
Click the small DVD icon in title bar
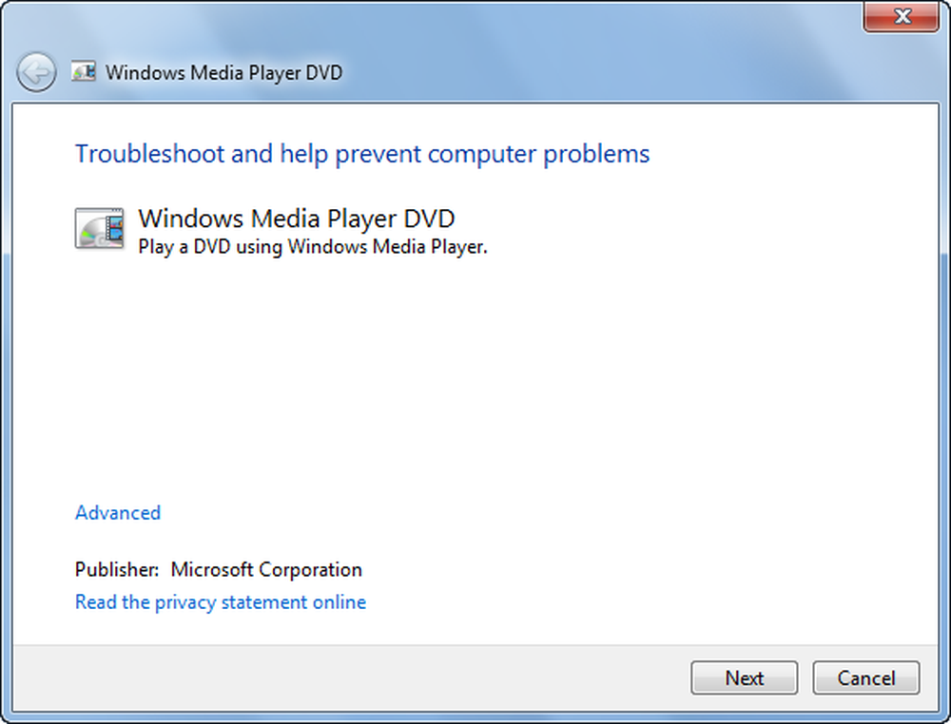(x=84, y=72)
